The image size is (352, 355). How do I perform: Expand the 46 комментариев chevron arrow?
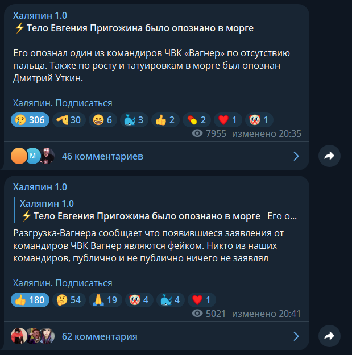click(296, 156)
